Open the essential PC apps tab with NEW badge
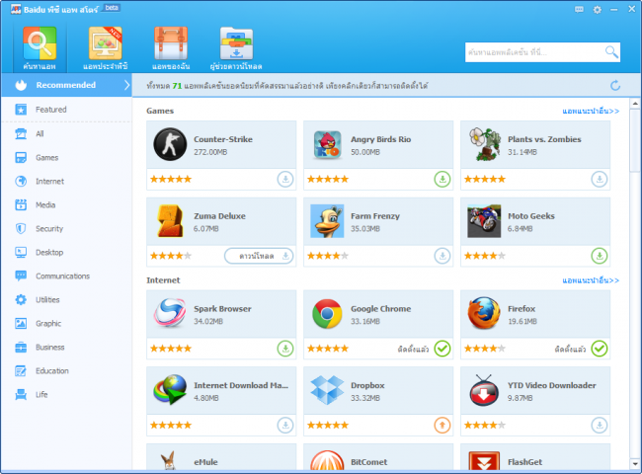Screen dimensions: 642x474 click(x=106, y=47)
